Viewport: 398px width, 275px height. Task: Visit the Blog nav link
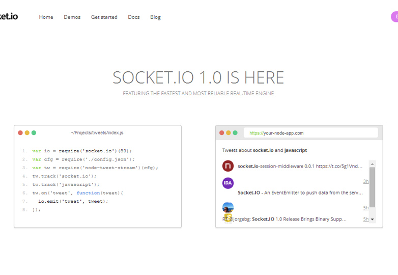tap(155, 17)
